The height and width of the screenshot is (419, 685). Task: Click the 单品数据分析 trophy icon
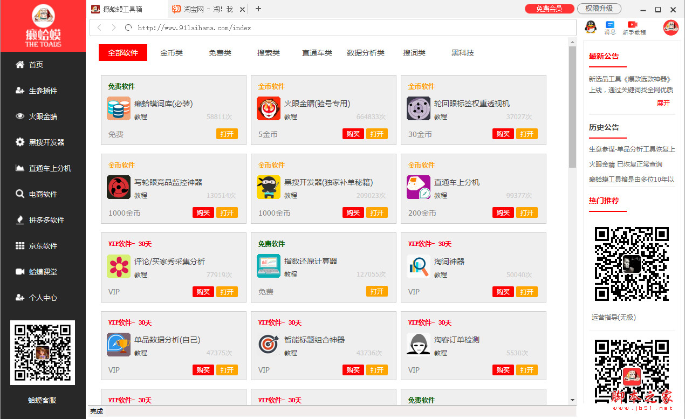[119, 345]
